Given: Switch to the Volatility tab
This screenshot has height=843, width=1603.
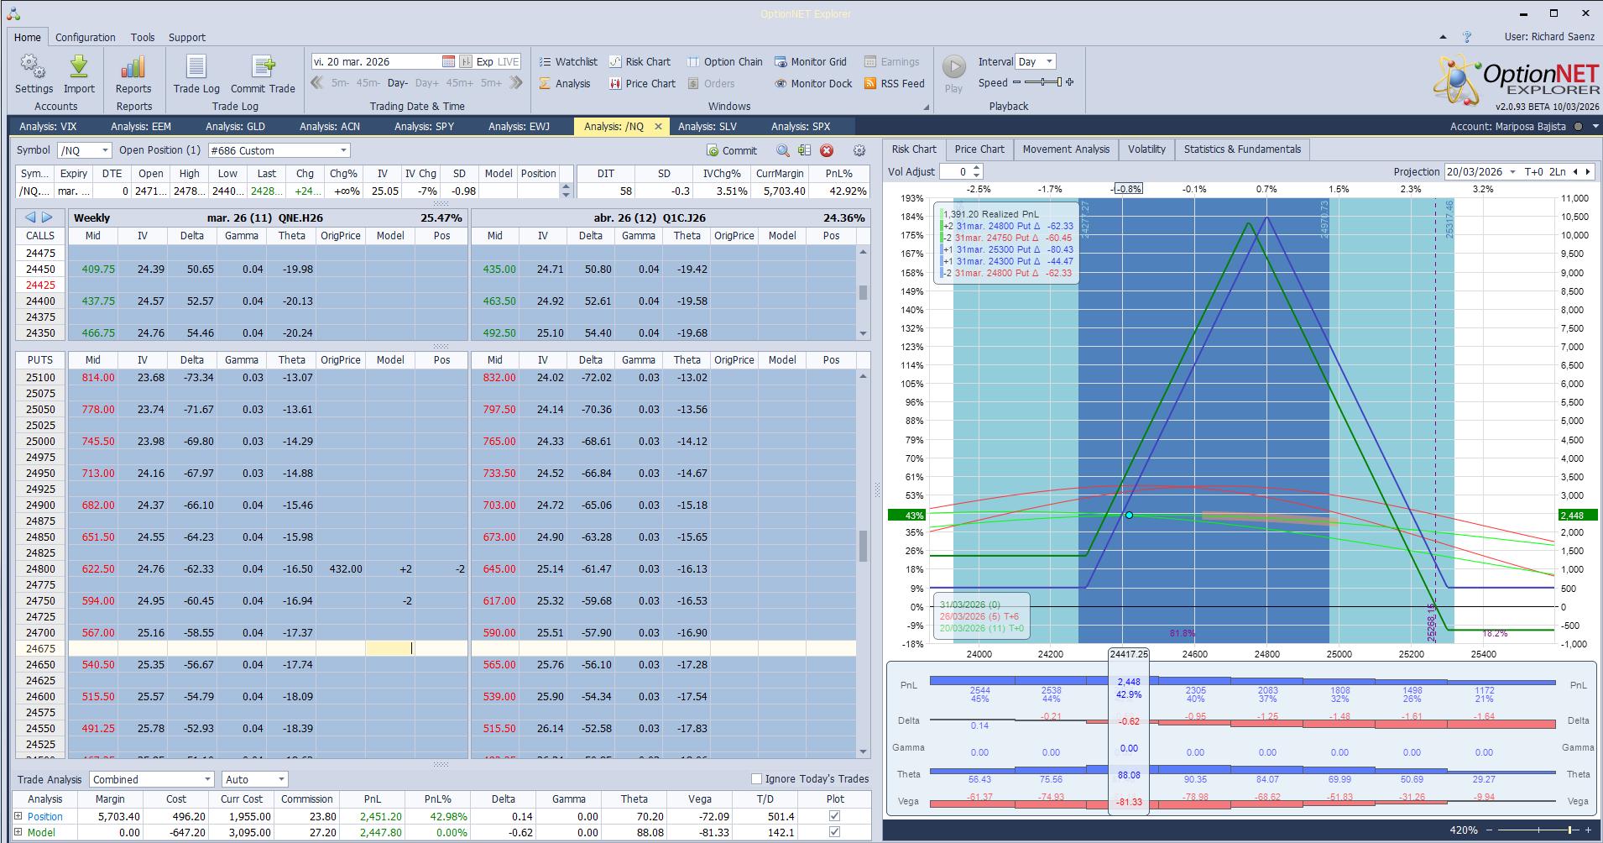Looking at the screenshot, I should pyautogui.click(x=1146, y=149).
